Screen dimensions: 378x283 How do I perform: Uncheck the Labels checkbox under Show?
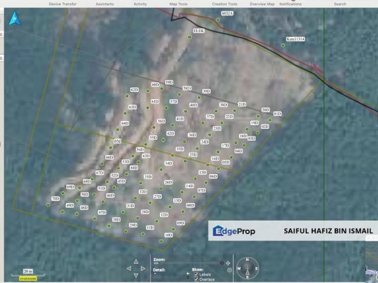coord(196,275)
